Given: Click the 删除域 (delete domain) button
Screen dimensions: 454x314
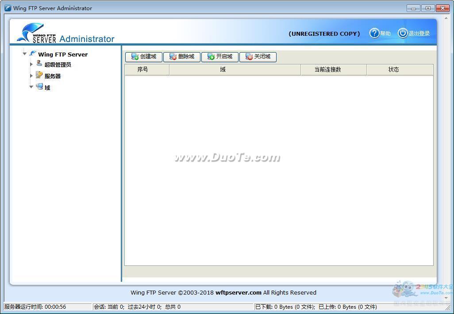Looking at the screenshot, I should tap(182, 57).
